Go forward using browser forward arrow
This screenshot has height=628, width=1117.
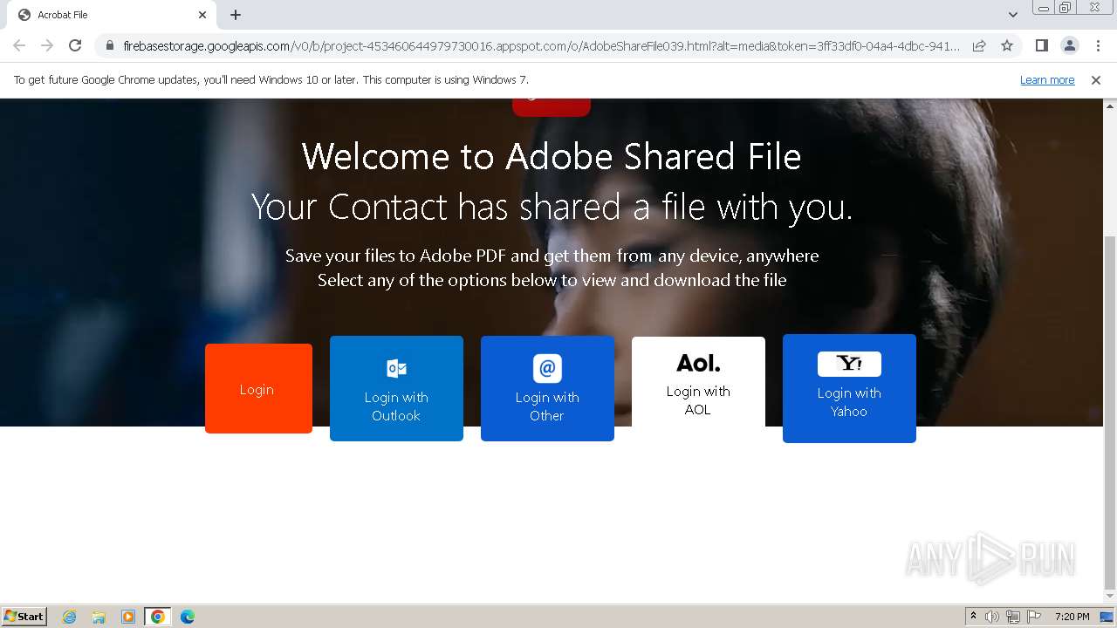(x=47, y=45)
